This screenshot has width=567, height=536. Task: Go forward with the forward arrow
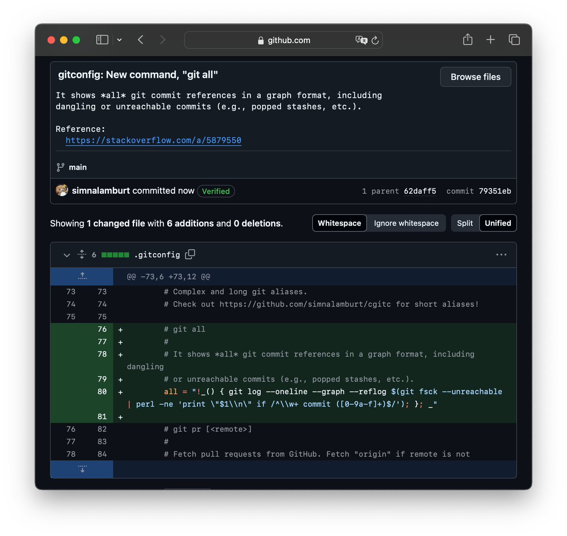click(x=163, y=40)
